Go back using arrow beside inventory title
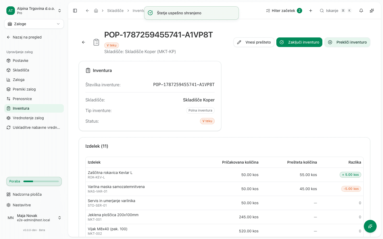 click(84, 42)
